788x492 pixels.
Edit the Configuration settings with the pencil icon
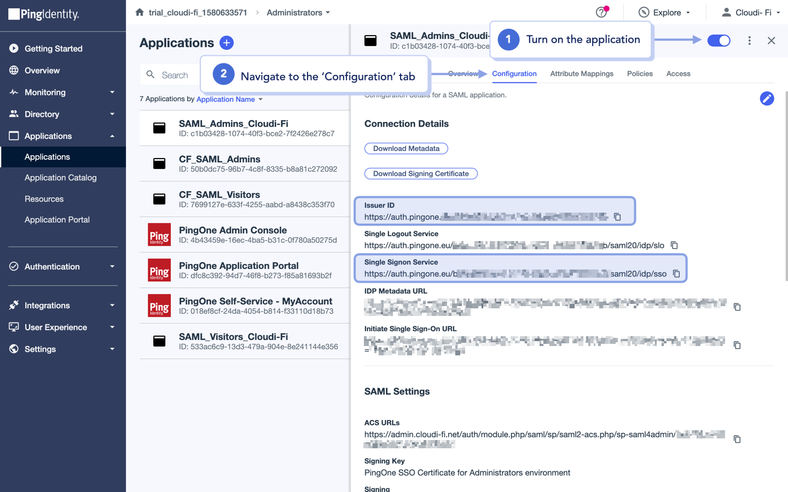767,98
